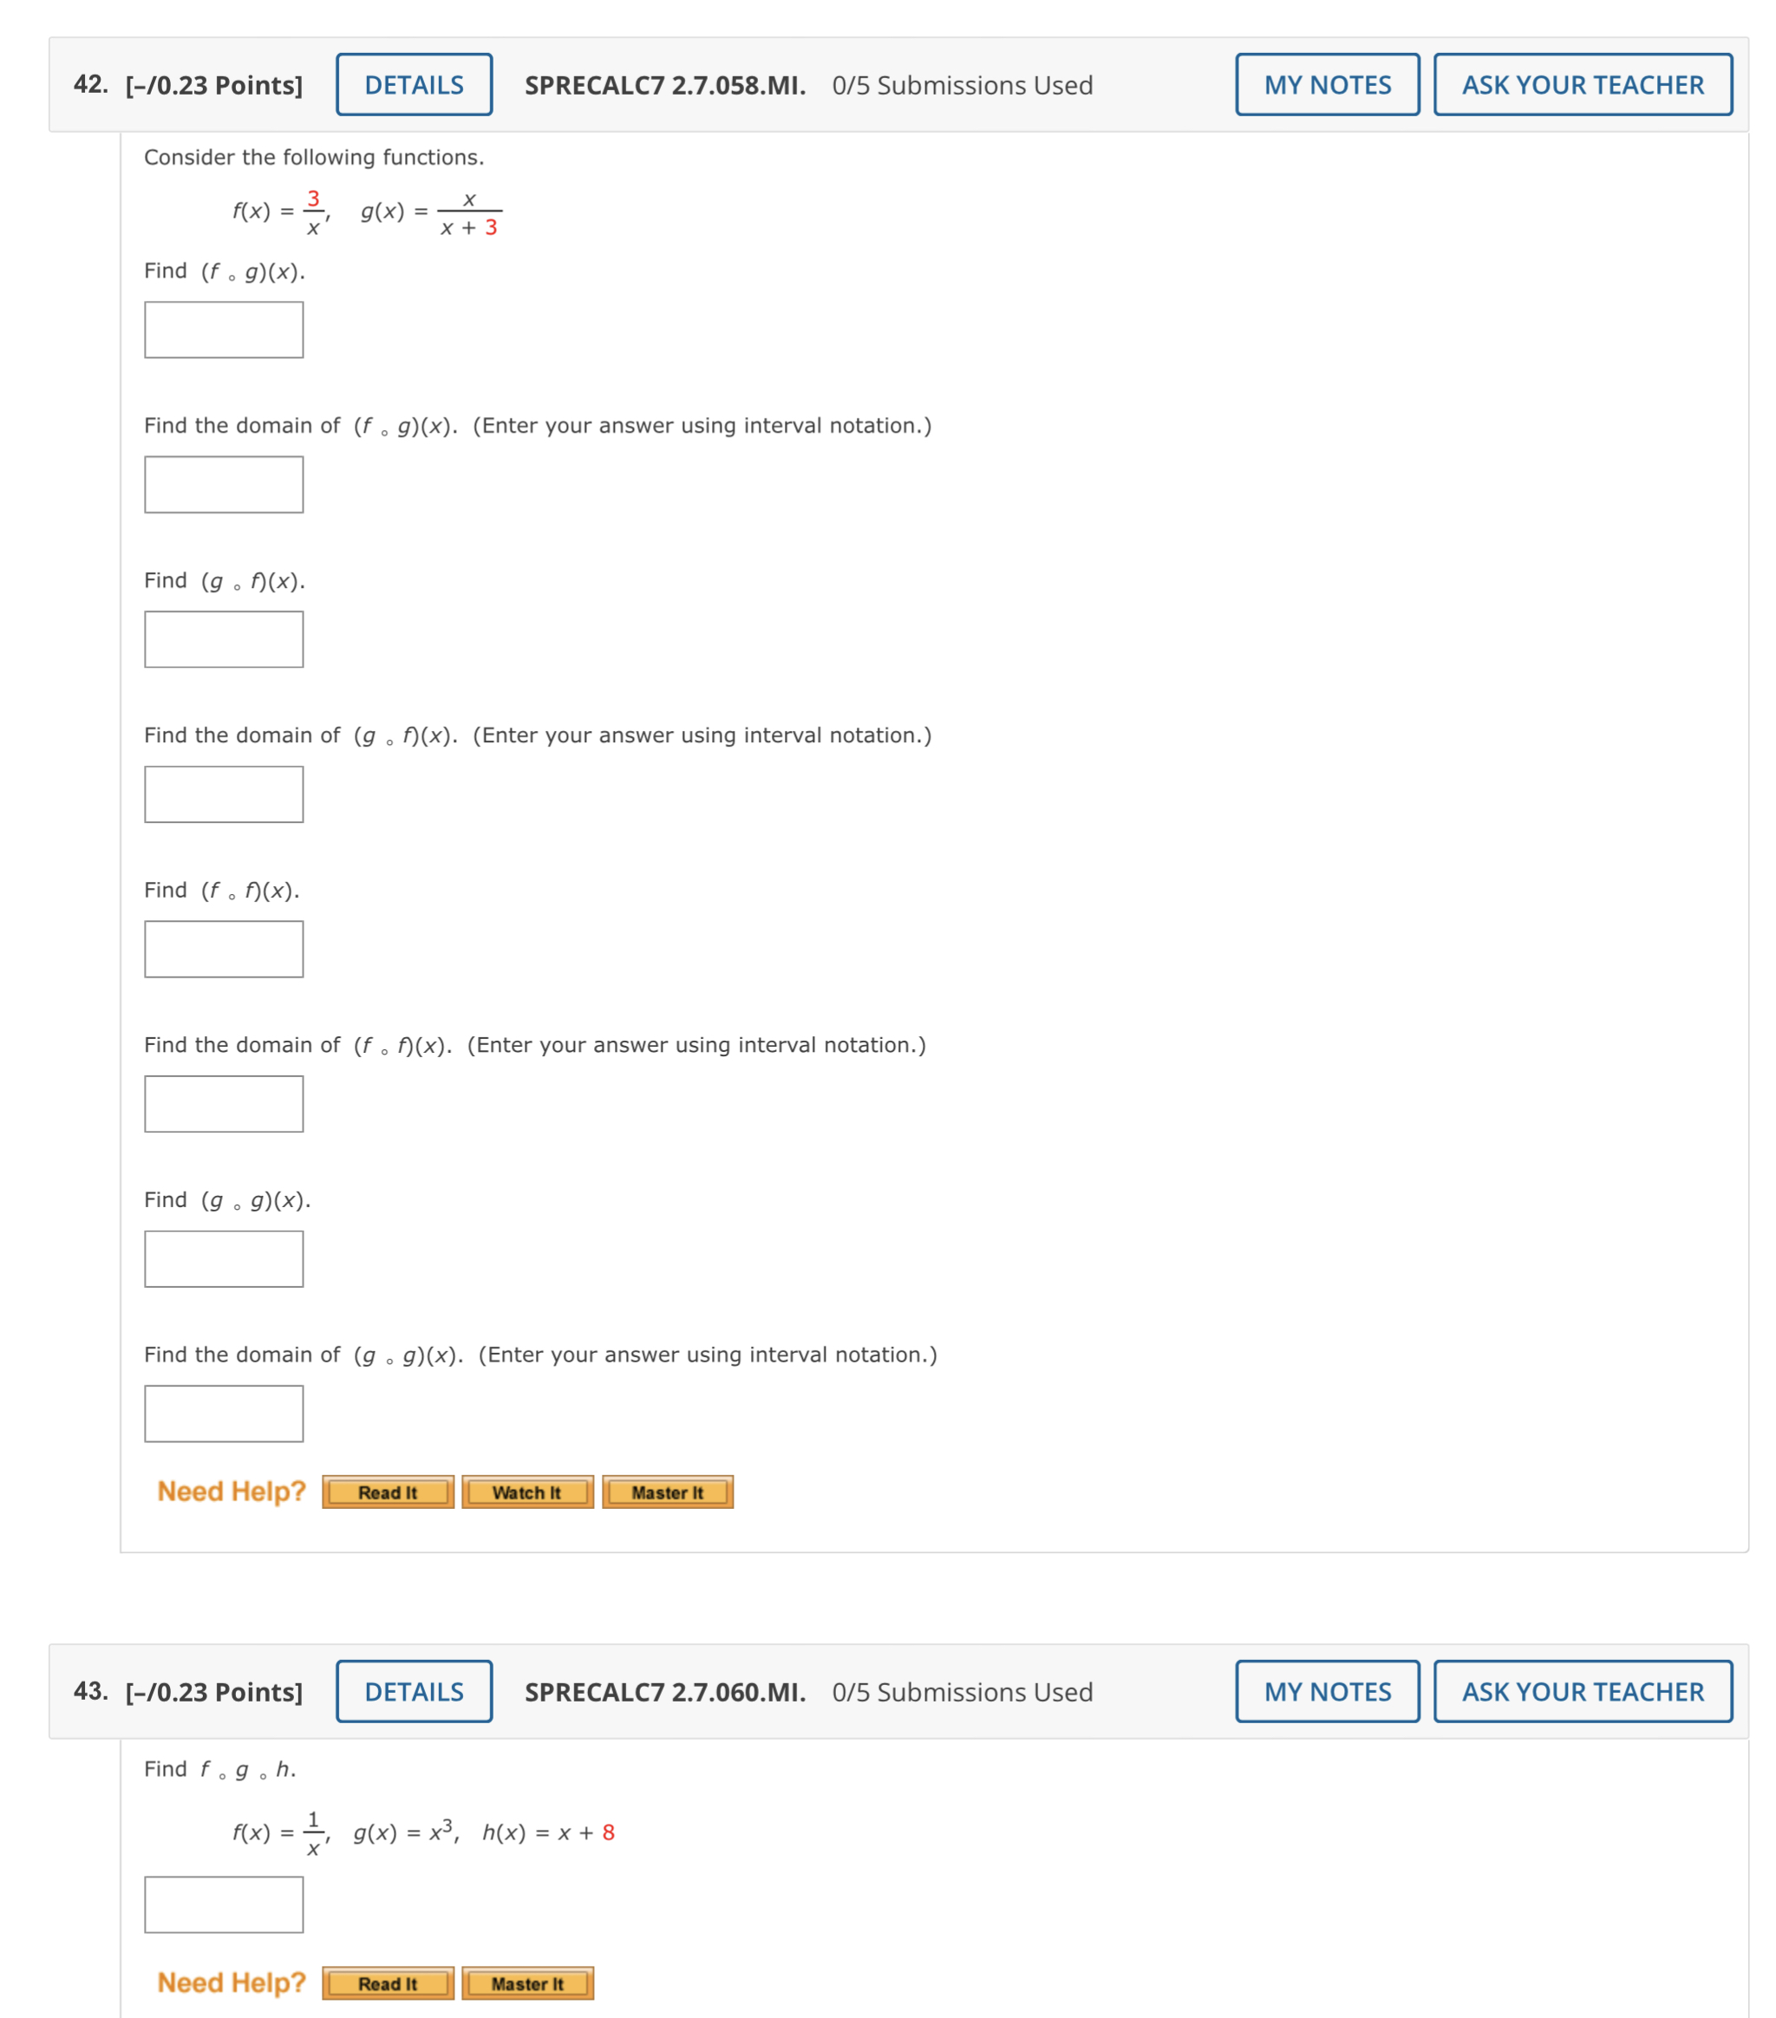This screenshot has height=2018, width=1776.
Task: Click ASK YOUR TEACHER for question 43
Action: (1583, 1691)
